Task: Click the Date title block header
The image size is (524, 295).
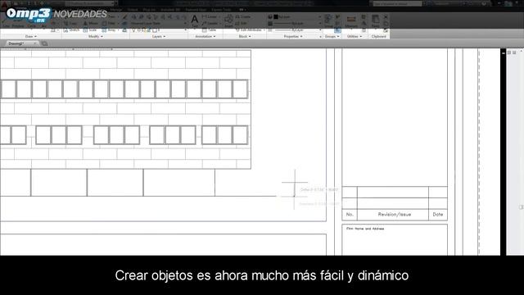Action: pyautogui.click(x=438, y=215)
